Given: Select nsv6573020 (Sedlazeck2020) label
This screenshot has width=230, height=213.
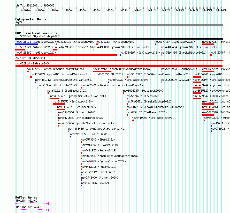Looking at the screenshot, I should (x=128, y=80).
